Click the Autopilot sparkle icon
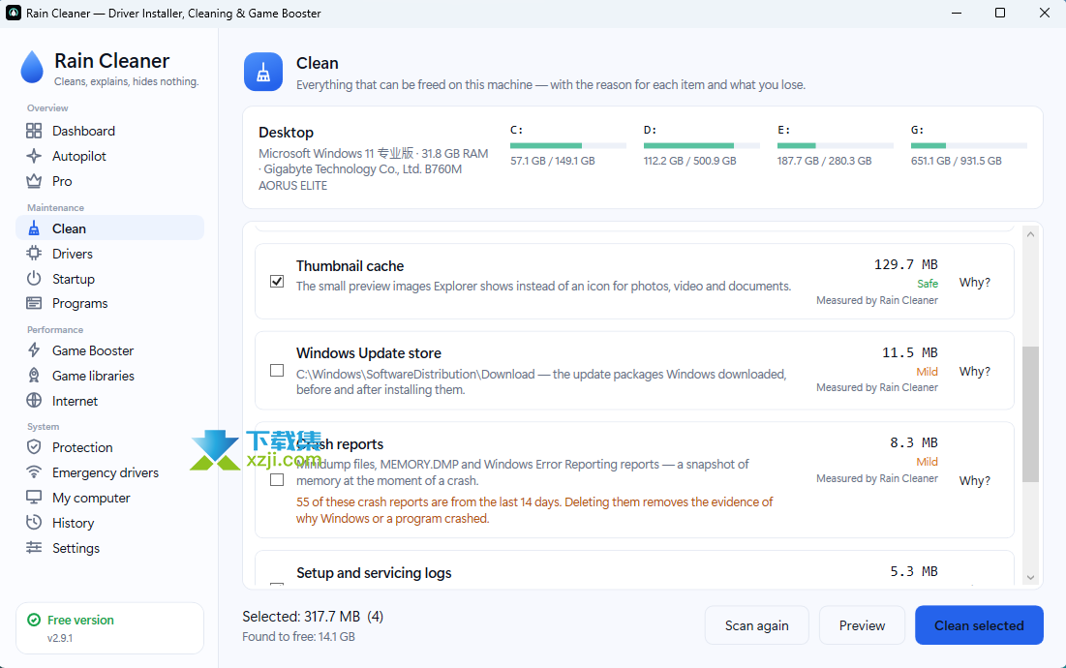1066x668 pixels. pos(34,156)
